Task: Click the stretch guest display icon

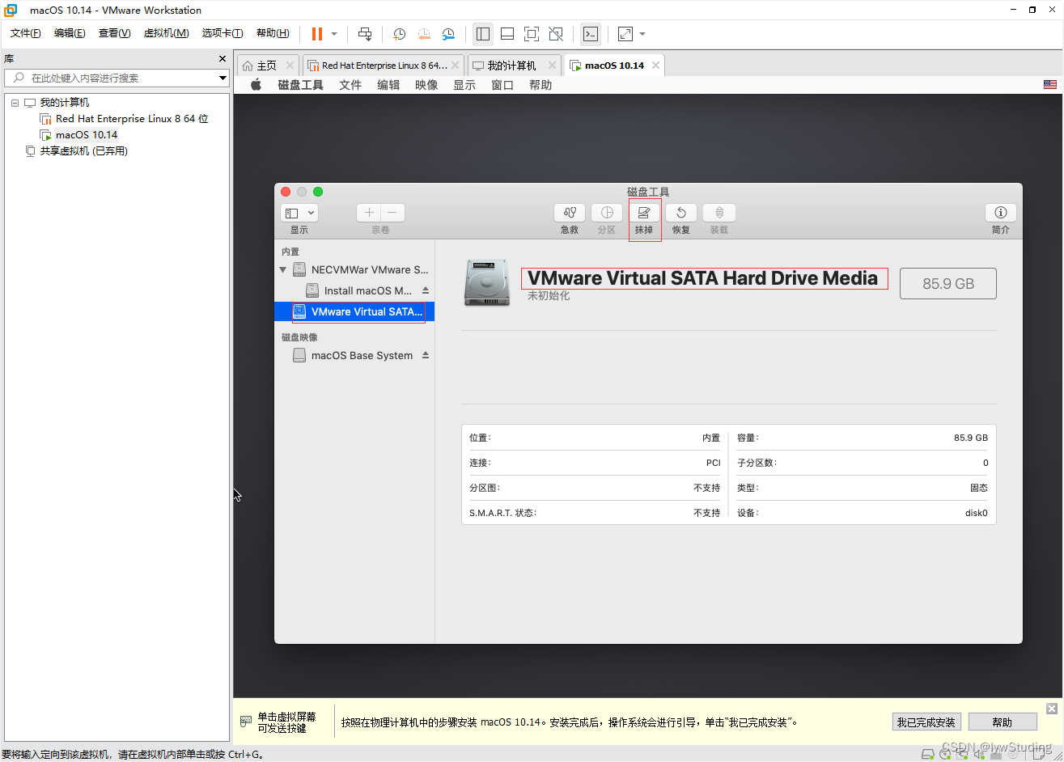Action: pyautogui.click(x=625, y=34)
